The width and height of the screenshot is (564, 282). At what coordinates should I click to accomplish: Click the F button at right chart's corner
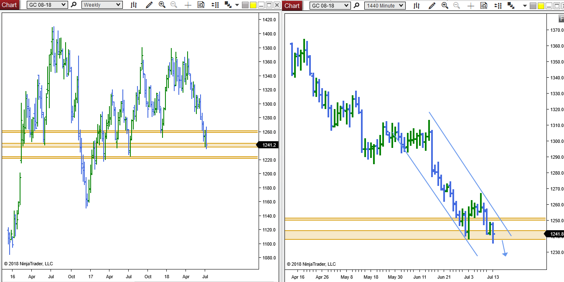pos(561,18)
